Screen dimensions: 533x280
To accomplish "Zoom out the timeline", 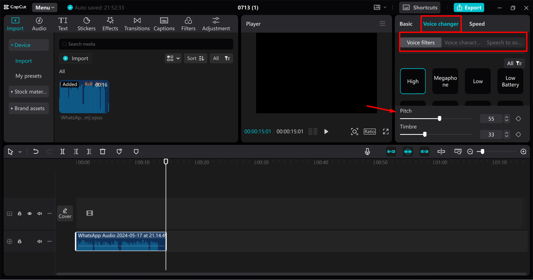I will (x=470, y=152).
